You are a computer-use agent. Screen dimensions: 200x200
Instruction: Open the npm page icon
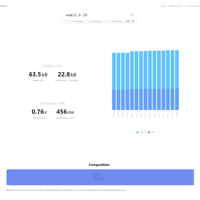pyautogui.click(x=127, y=21)
